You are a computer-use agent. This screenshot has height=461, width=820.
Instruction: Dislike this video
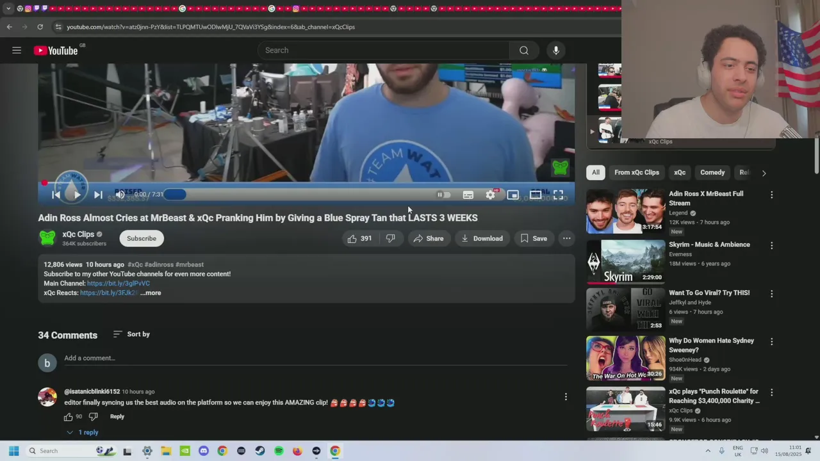pos(390,238)
